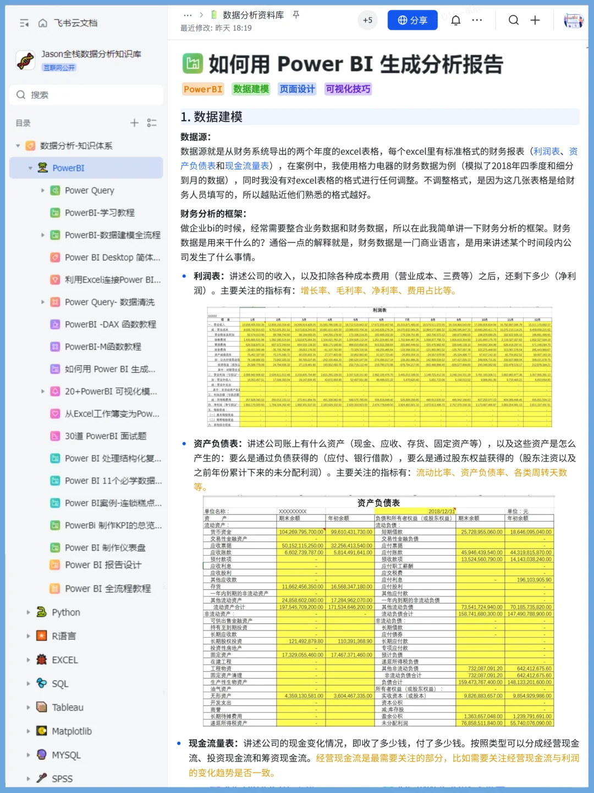
Task: Open 如何用 Power BI 生成 sidebar item
Action: 110,369
